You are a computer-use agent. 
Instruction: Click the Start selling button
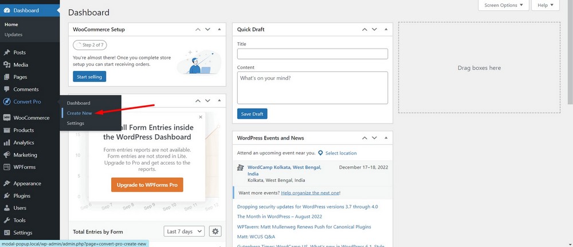tap(89, 77)
